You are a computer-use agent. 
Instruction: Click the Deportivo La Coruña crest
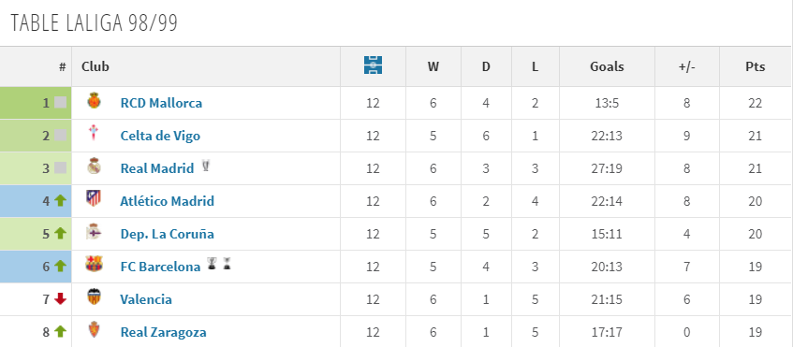(94, 232)
